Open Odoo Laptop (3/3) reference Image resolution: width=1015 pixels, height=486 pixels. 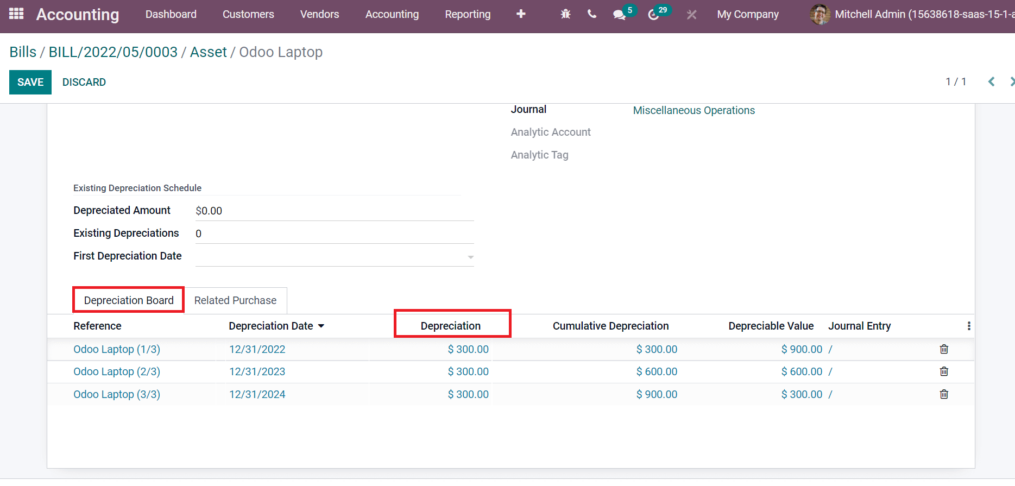(117, 394)
